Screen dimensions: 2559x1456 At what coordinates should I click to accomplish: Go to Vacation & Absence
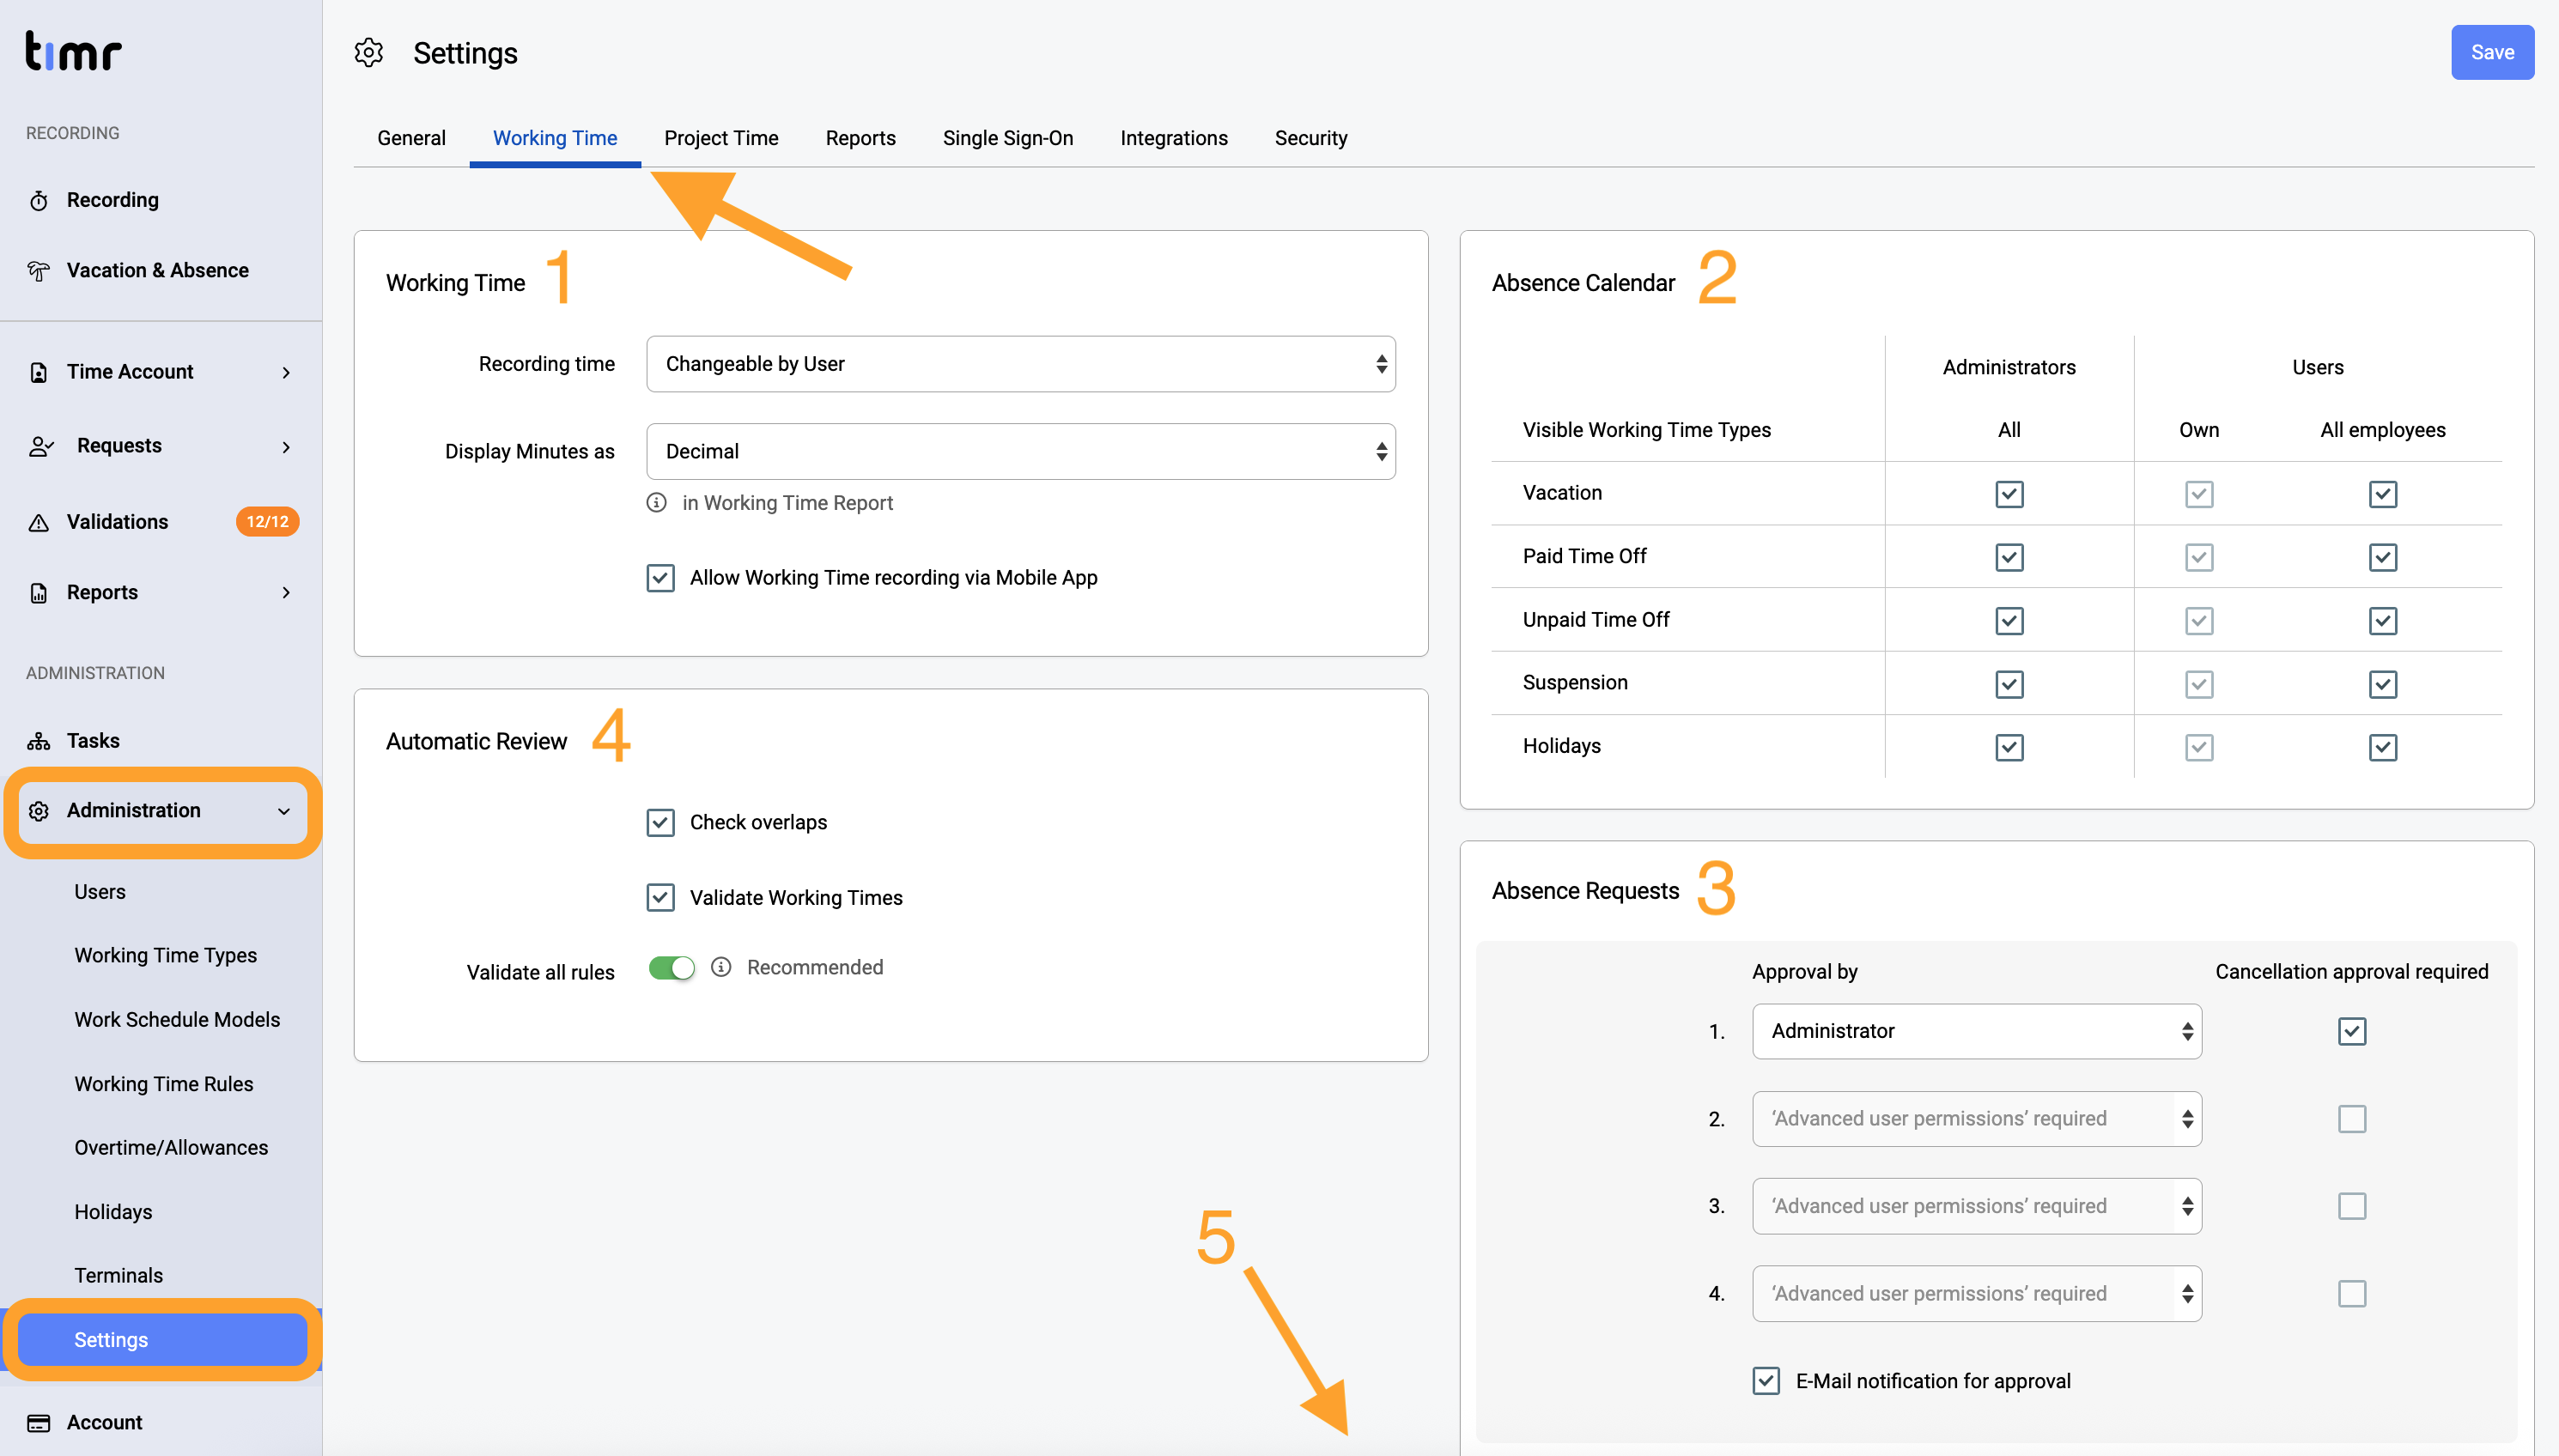(x=157, y=271)
